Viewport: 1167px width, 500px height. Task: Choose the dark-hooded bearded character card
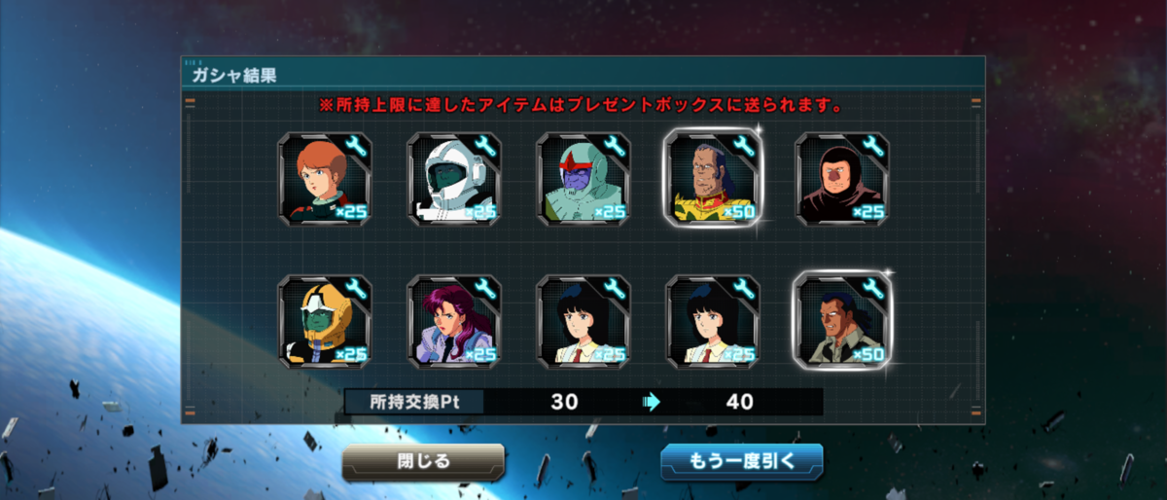842,179
